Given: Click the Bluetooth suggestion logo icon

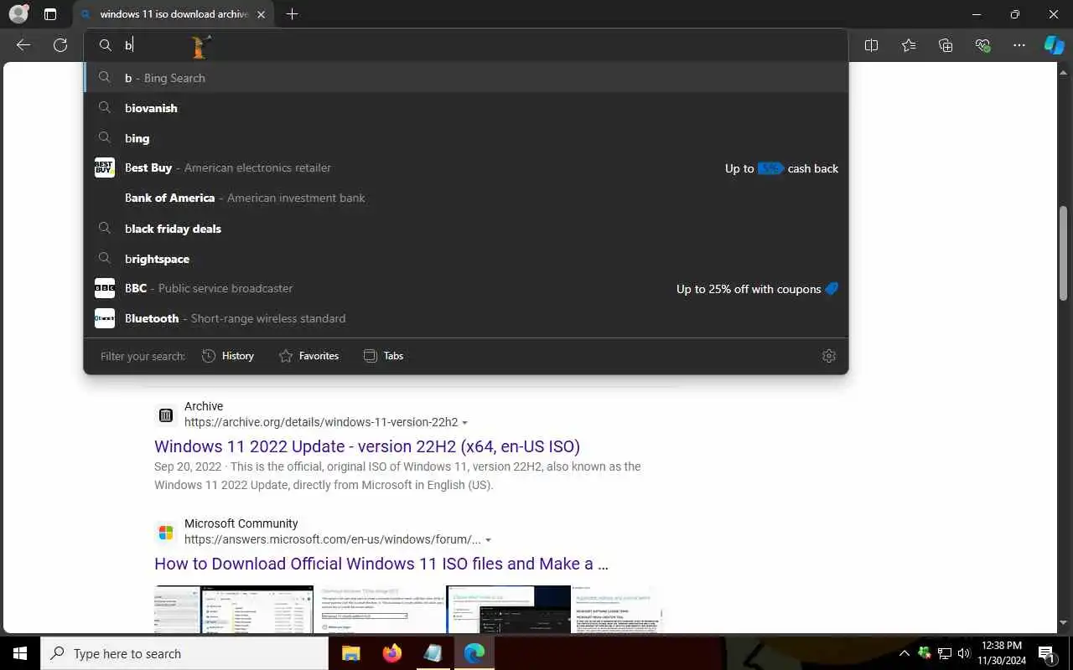Looking at the screenshot, I should [105, 318].
